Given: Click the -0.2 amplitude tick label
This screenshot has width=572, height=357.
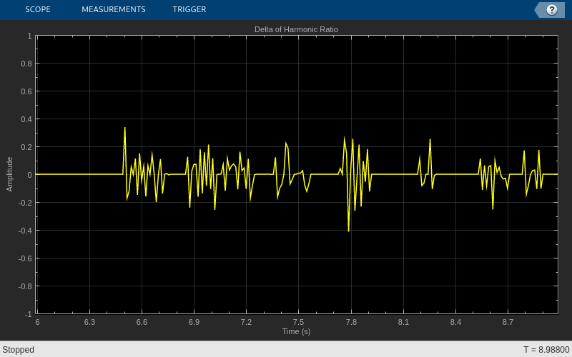Looking at the screenshot, I should tap(25, 203).
